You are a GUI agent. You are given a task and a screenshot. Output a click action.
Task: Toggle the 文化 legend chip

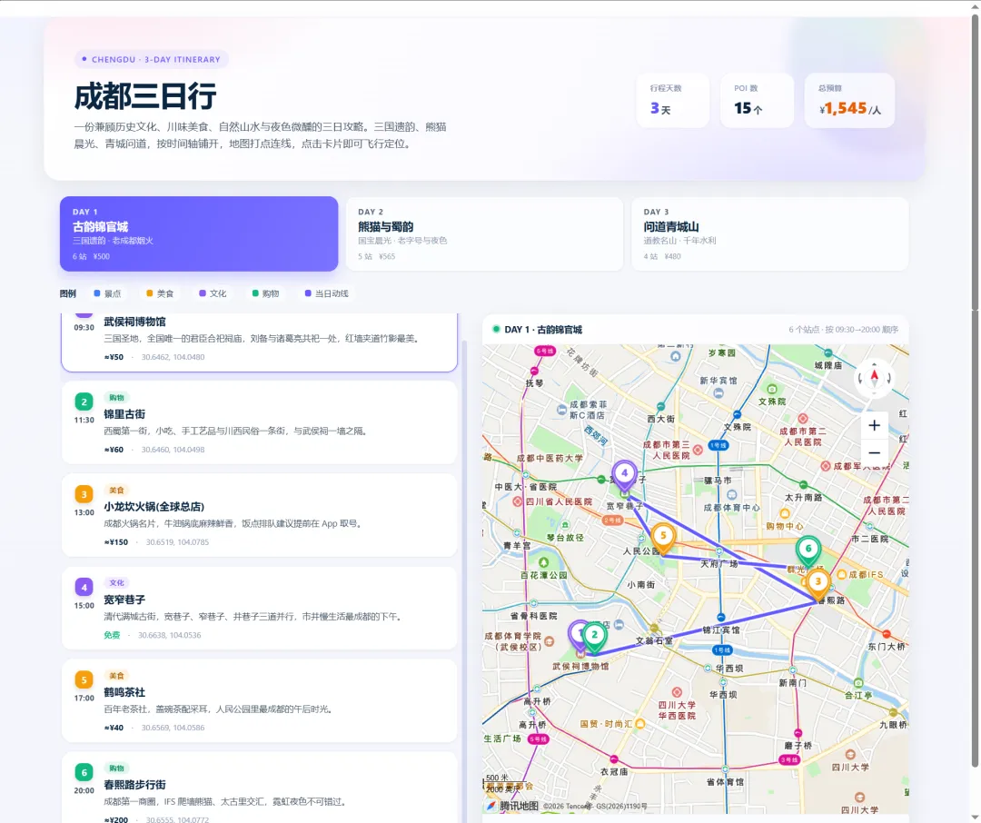pos(213,293)
